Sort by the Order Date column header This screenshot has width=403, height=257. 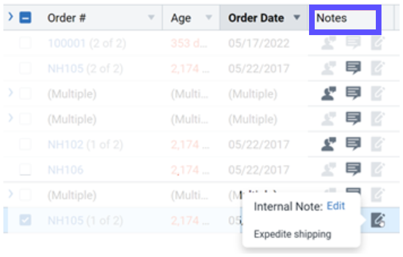(x=256, y=18)
